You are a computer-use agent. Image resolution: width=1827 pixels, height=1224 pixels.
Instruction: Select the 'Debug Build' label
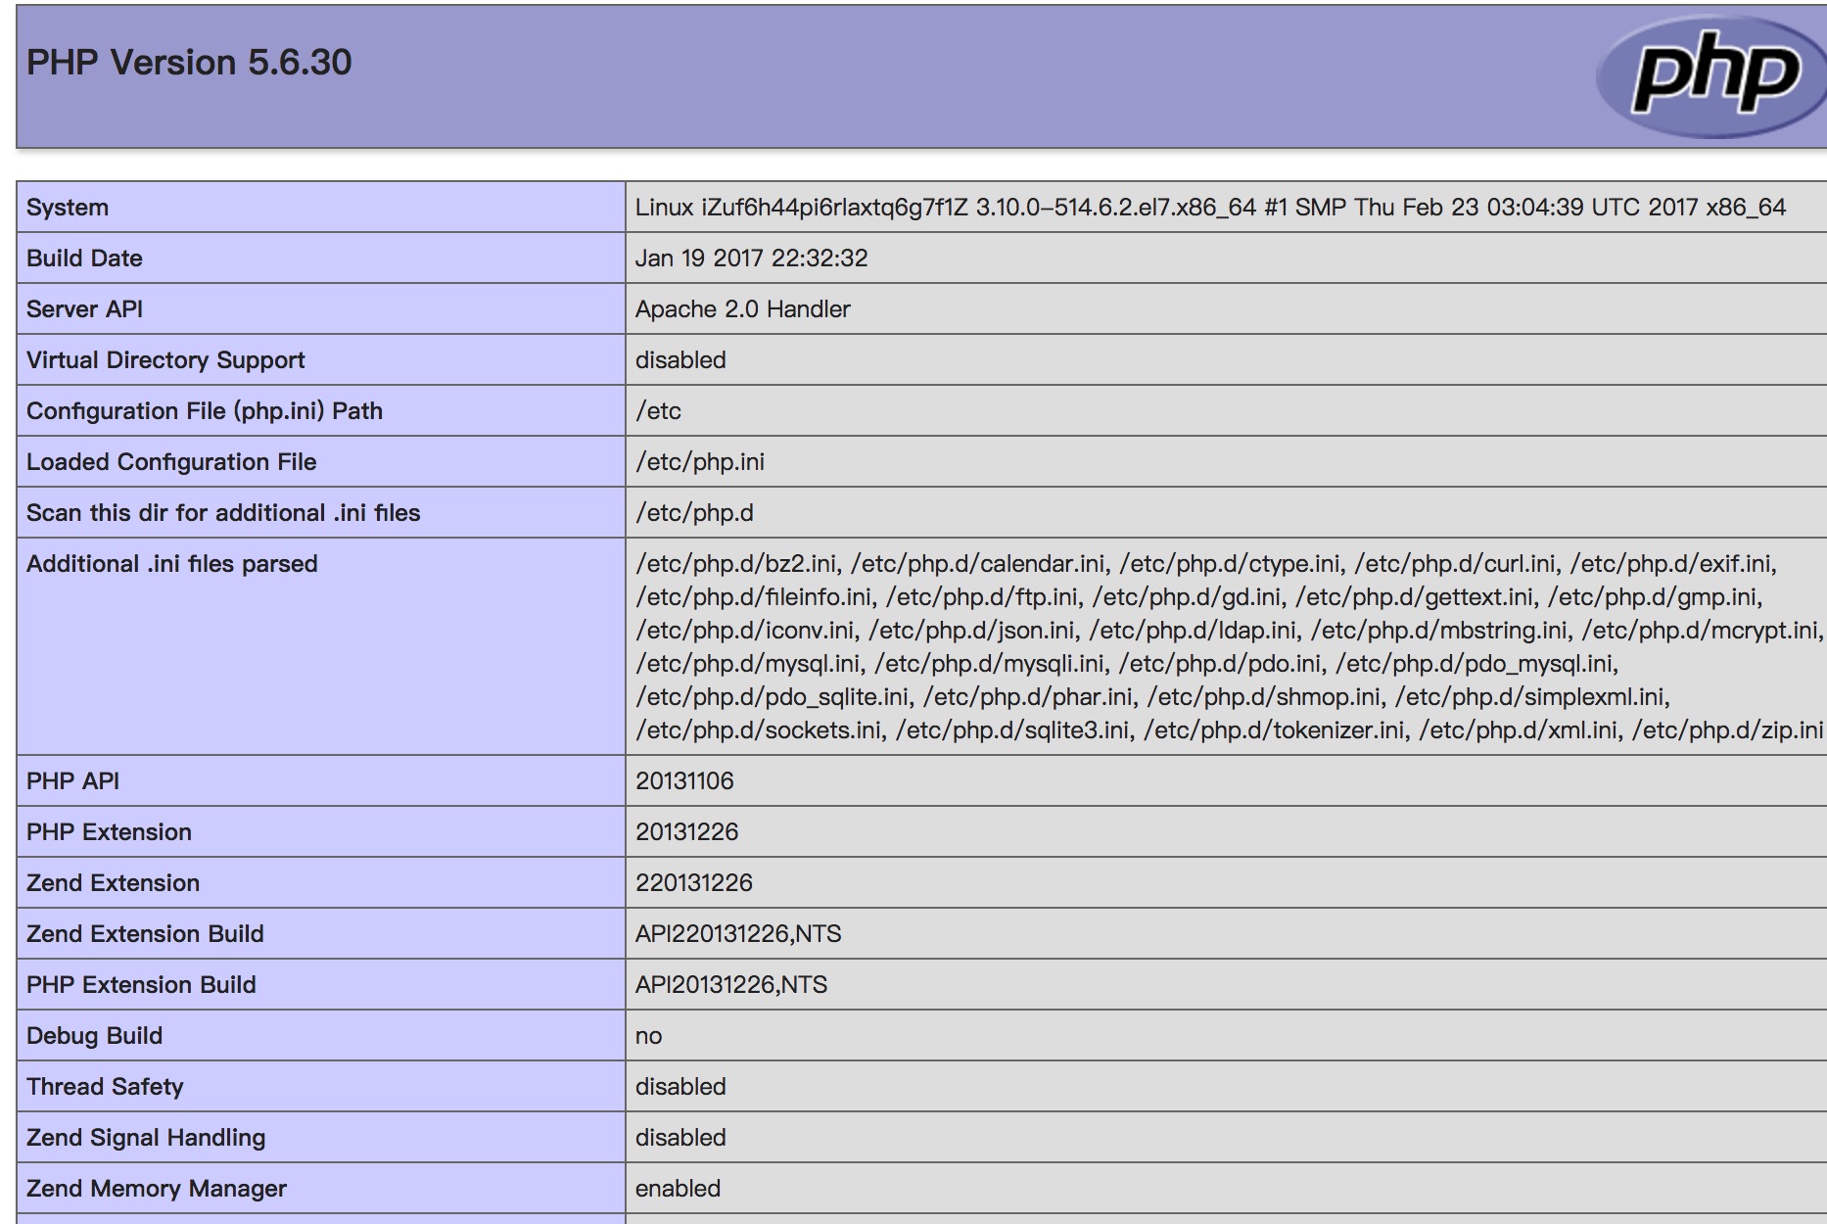[x=94, y=1036]
